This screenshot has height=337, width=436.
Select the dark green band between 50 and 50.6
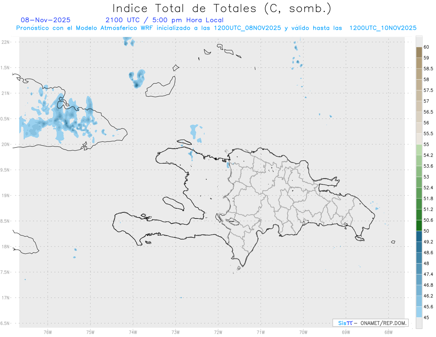point(419,225)
